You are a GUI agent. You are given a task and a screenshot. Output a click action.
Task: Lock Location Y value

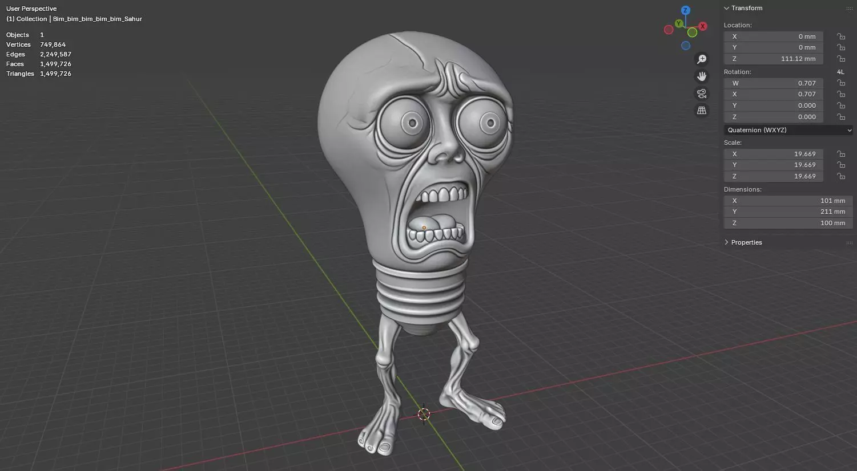point(841,48)
